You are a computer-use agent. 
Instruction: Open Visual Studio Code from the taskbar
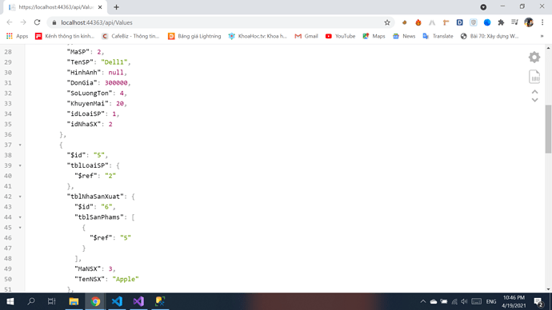(117, 301)
